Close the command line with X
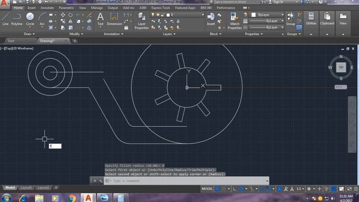The image size is (359, 202). pos(95,181)
